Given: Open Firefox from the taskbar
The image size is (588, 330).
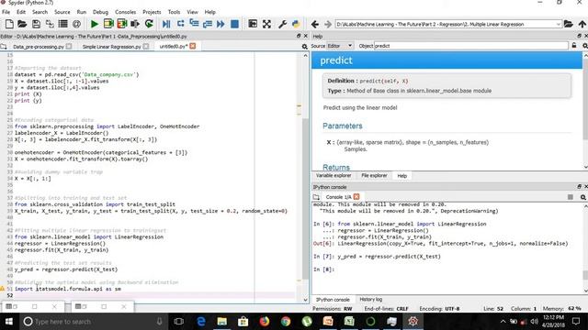Looking at the screenshot, I should pos(265,322).
